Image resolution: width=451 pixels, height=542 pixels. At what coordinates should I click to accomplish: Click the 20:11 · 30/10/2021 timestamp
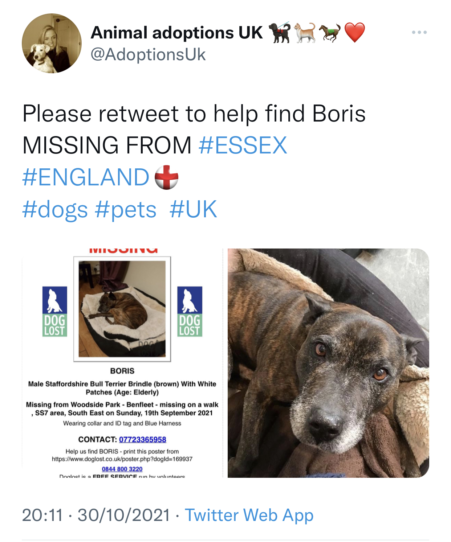pyautogui.click(x=96, y=515)
